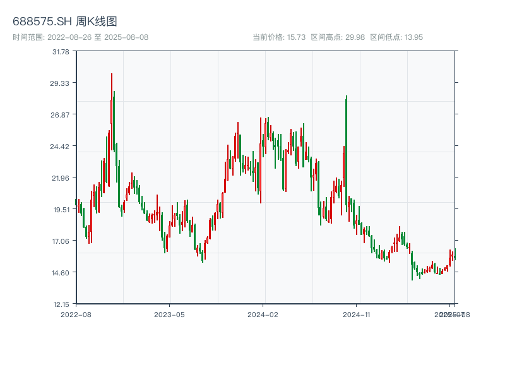Click the 当前价格: 15.73 label
Viewport: 505px width, 379px height.
pos(279,37)
